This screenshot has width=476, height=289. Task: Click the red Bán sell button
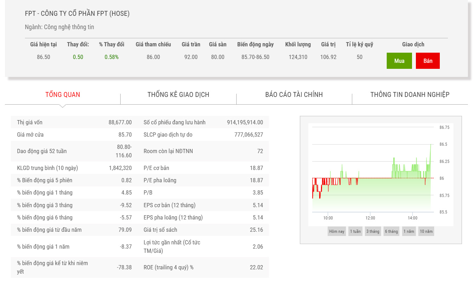coord(427,61)
